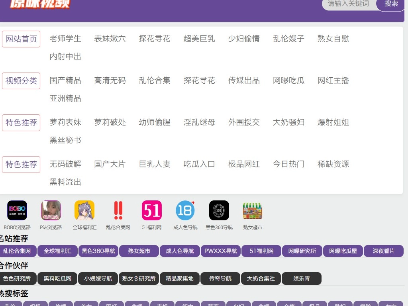
Task: Open the 国产精品 category link
Action: 65,80
